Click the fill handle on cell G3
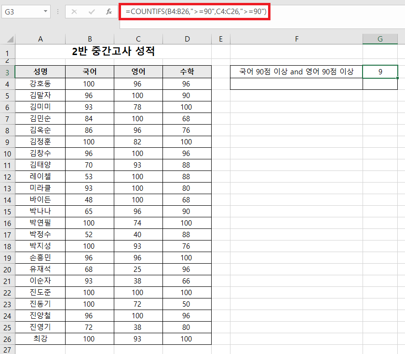The image size is (405, 354). [397, 78]
